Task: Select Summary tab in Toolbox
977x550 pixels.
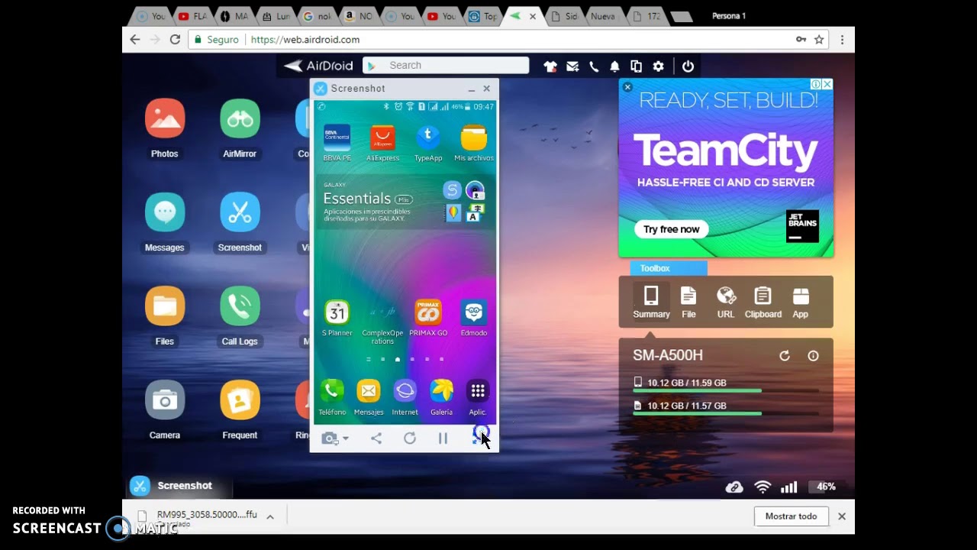Action: (651, 302)
